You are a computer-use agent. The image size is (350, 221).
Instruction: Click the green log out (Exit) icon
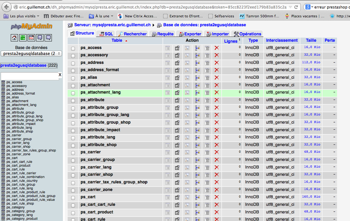[x=23, y=38]
